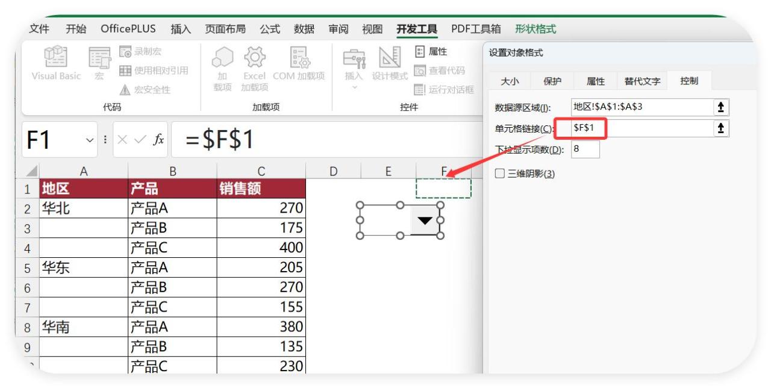This screenshot has width=771, height=388.
Task: Click the formula bar cancel X
Action: (122, 140)
